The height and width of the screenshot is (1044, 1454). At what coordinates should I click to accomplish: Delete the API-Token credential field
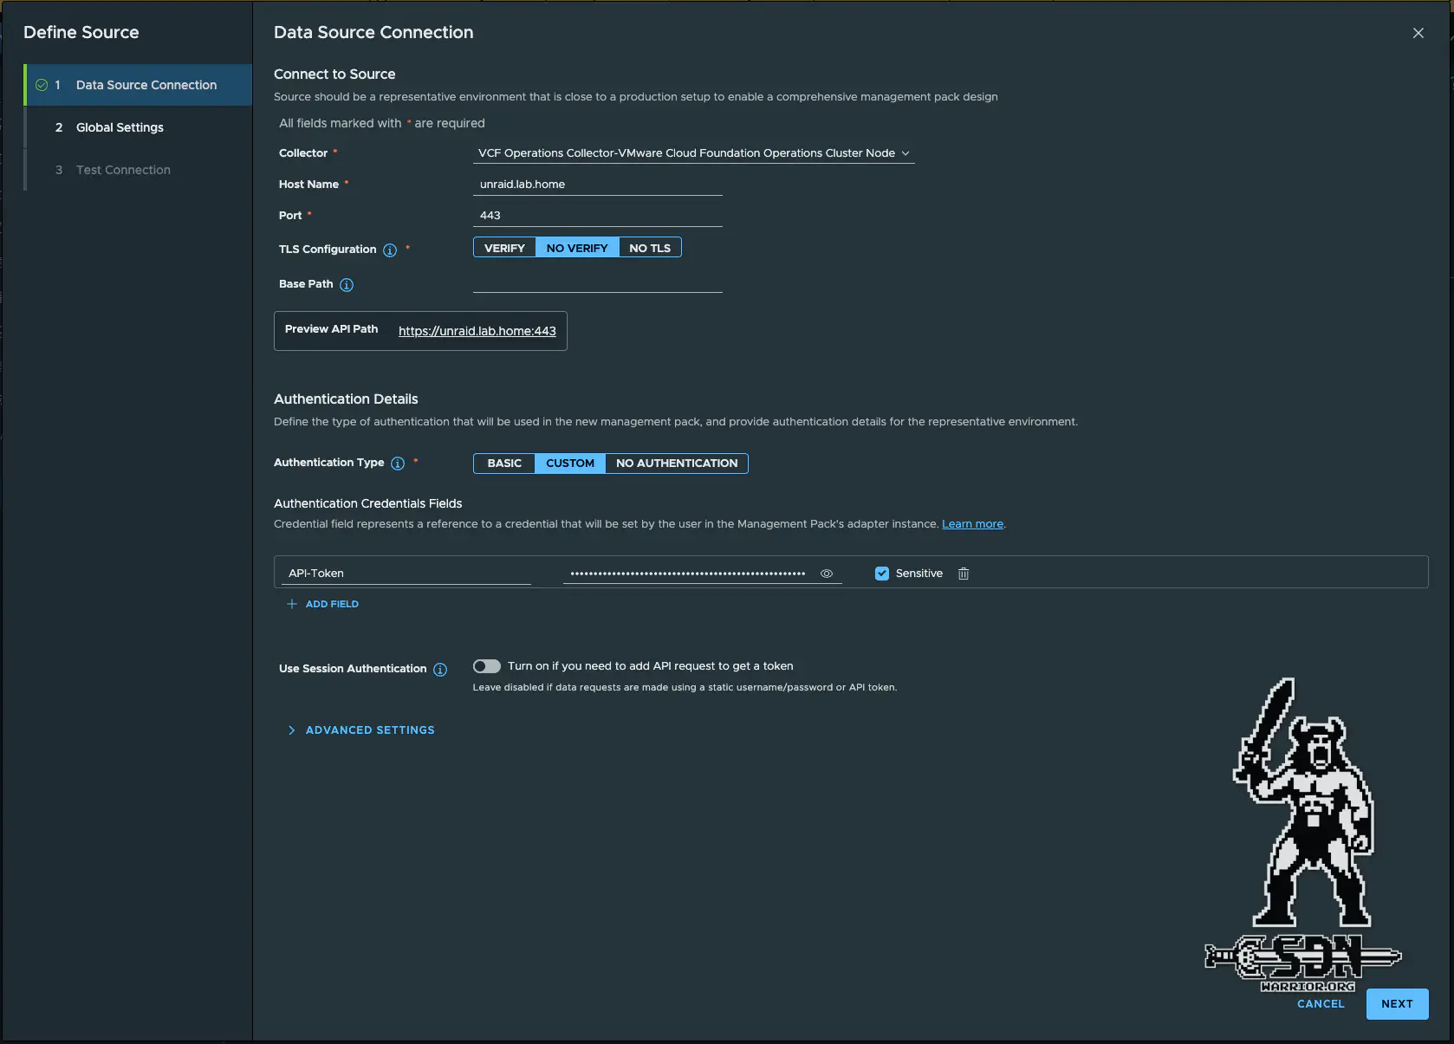[x=963, y=574]
